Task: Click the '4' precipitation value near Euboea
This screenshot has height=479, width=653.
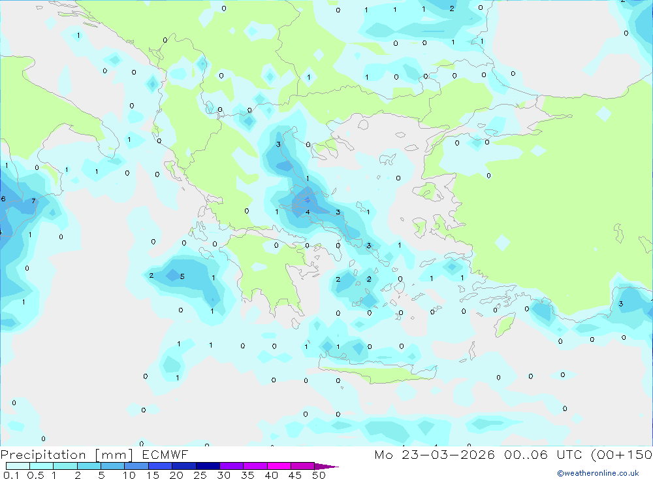Action: 308,212
